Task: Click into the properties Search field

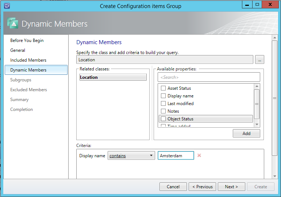Action: tap(209, 77)
